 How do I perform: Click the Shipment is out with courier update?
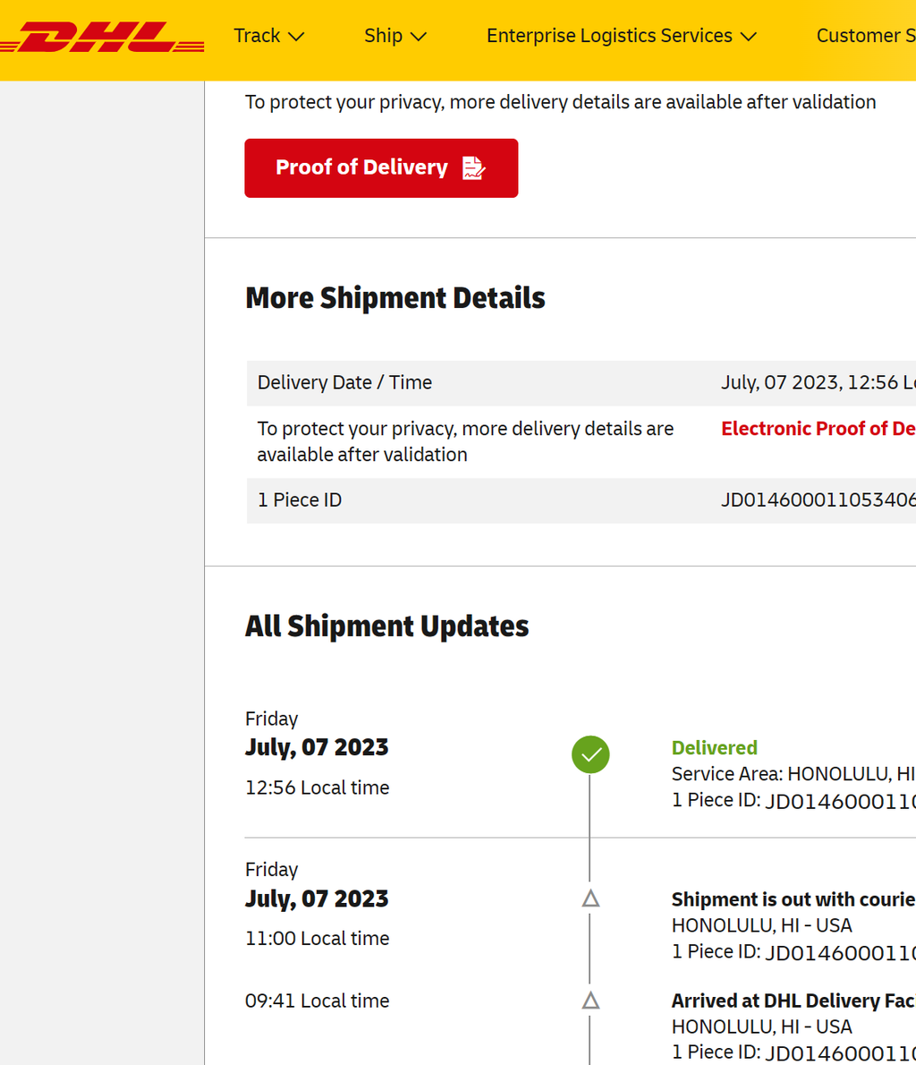point(793,899)
